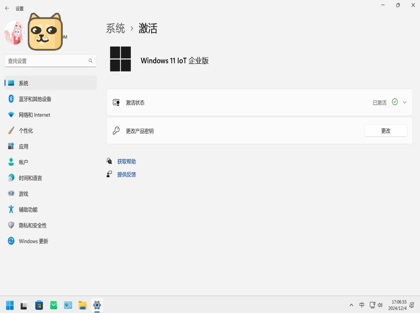The image size is (420, 313).
Task: Click the 查找设置 search field
Action: click(51, 61)
